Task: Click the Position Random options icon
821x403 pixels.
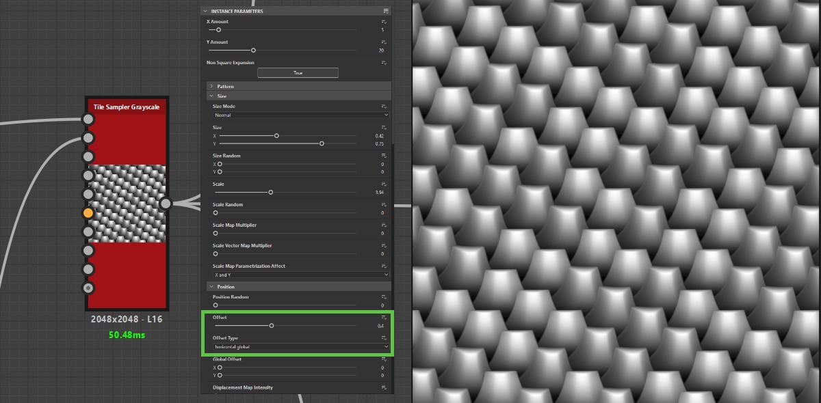Action: 385,297
